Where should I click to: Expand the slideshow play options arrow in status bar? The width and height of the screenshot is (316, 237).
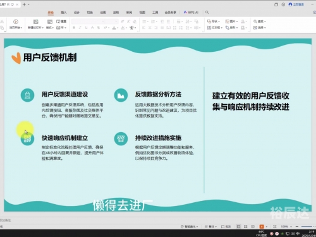pos(267,227)
